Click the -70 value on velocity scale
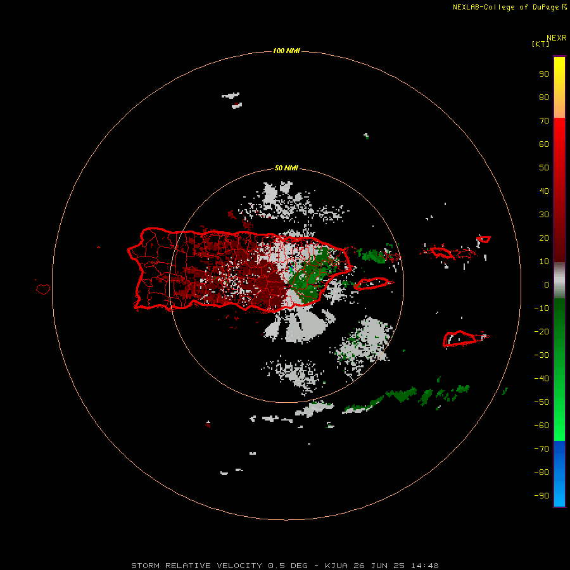The height and width of the screenshot is (570, 570). (x=541, y=449)
